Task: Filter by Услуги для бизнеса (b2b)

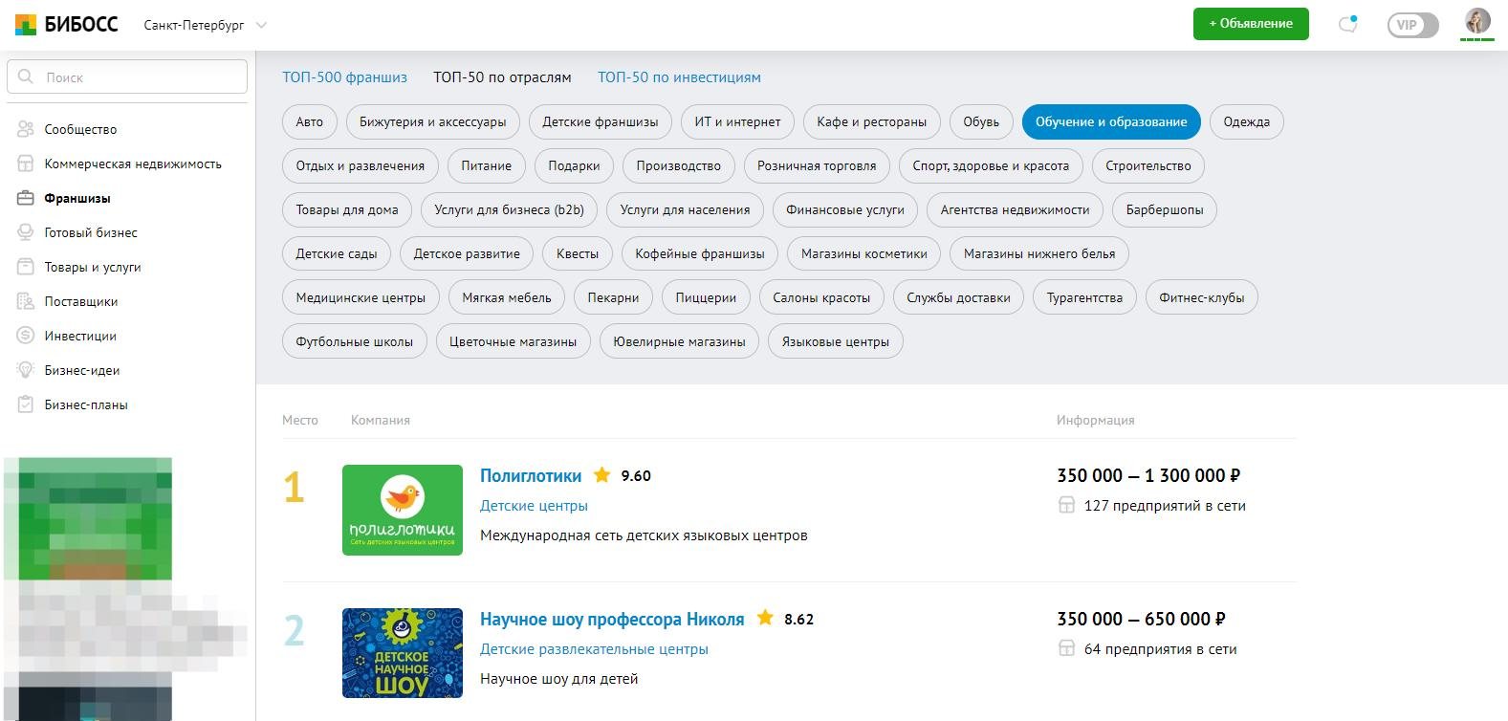Action: point(509,209)
